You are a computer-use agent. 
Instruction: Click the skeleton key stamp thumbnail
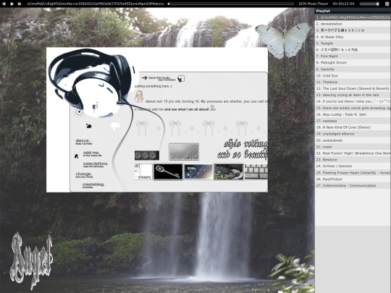click(x=168, y=172)
